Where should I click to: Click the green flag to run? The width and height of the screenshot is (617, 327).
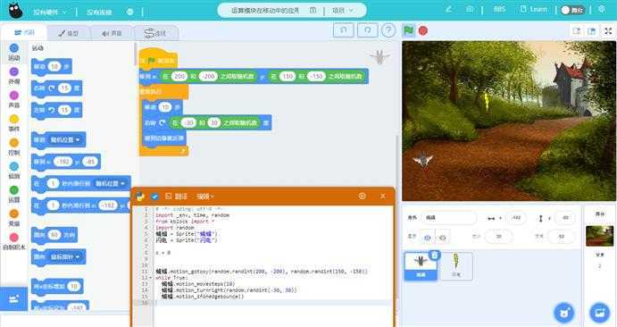click(x=408, y=30)
